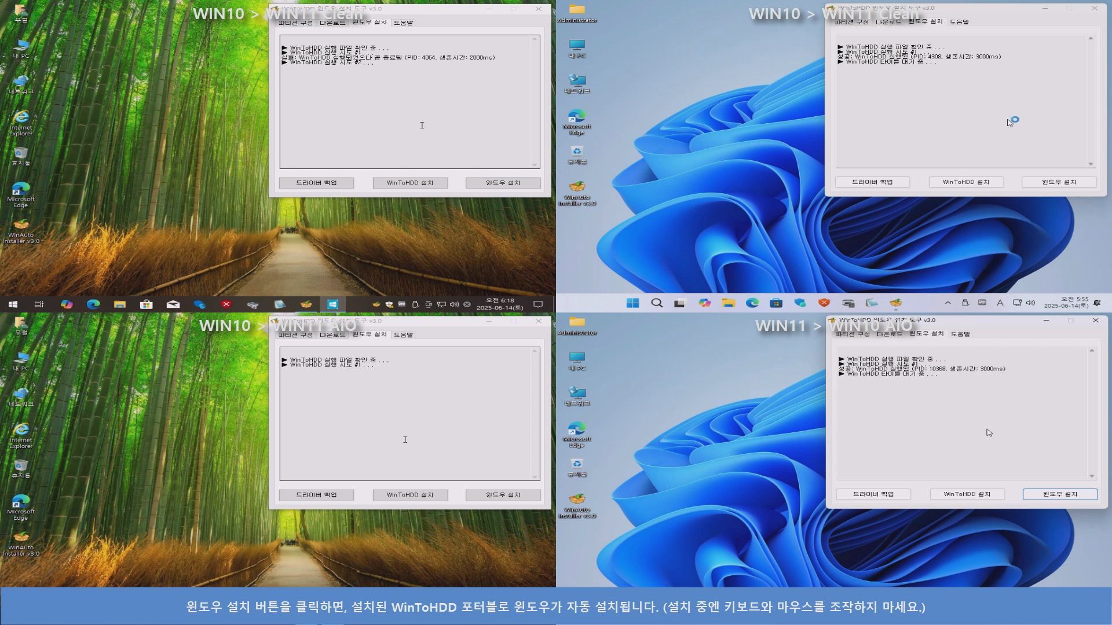Click log scrollbar down arrow in bottom-right window
Viewport: 1112px width, 625px height.
click(1092, 476)
